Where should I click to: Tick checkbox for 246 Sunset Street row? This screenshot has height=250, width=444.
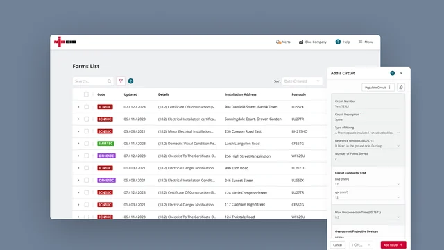(86, 181)
